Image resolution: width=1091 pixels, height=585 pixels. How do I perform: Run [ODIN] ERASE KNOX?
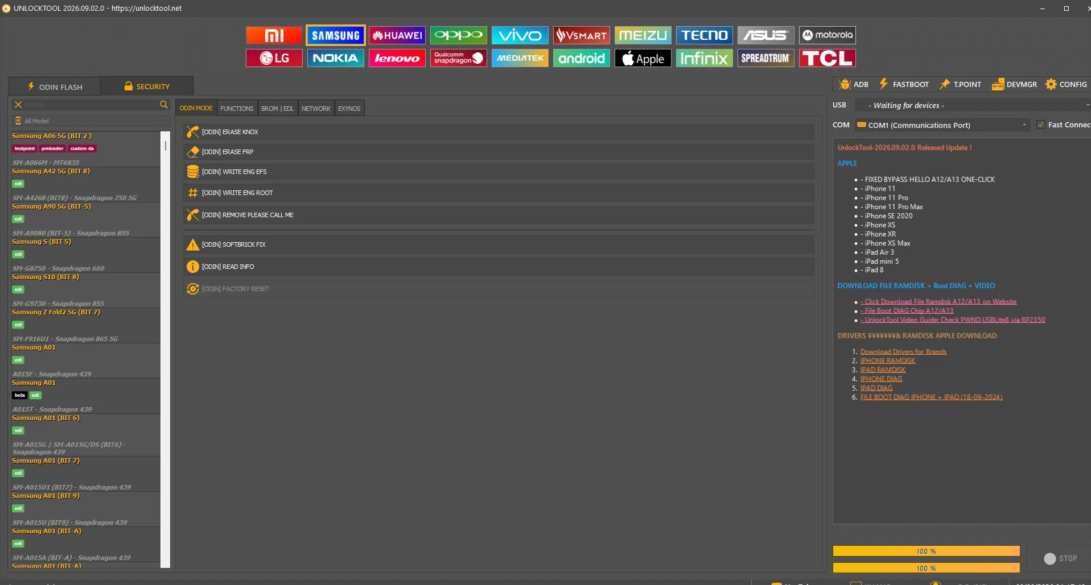(499, 132)
